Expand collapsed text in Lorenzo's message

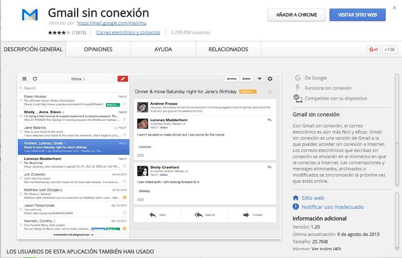(x=140, y=156)
